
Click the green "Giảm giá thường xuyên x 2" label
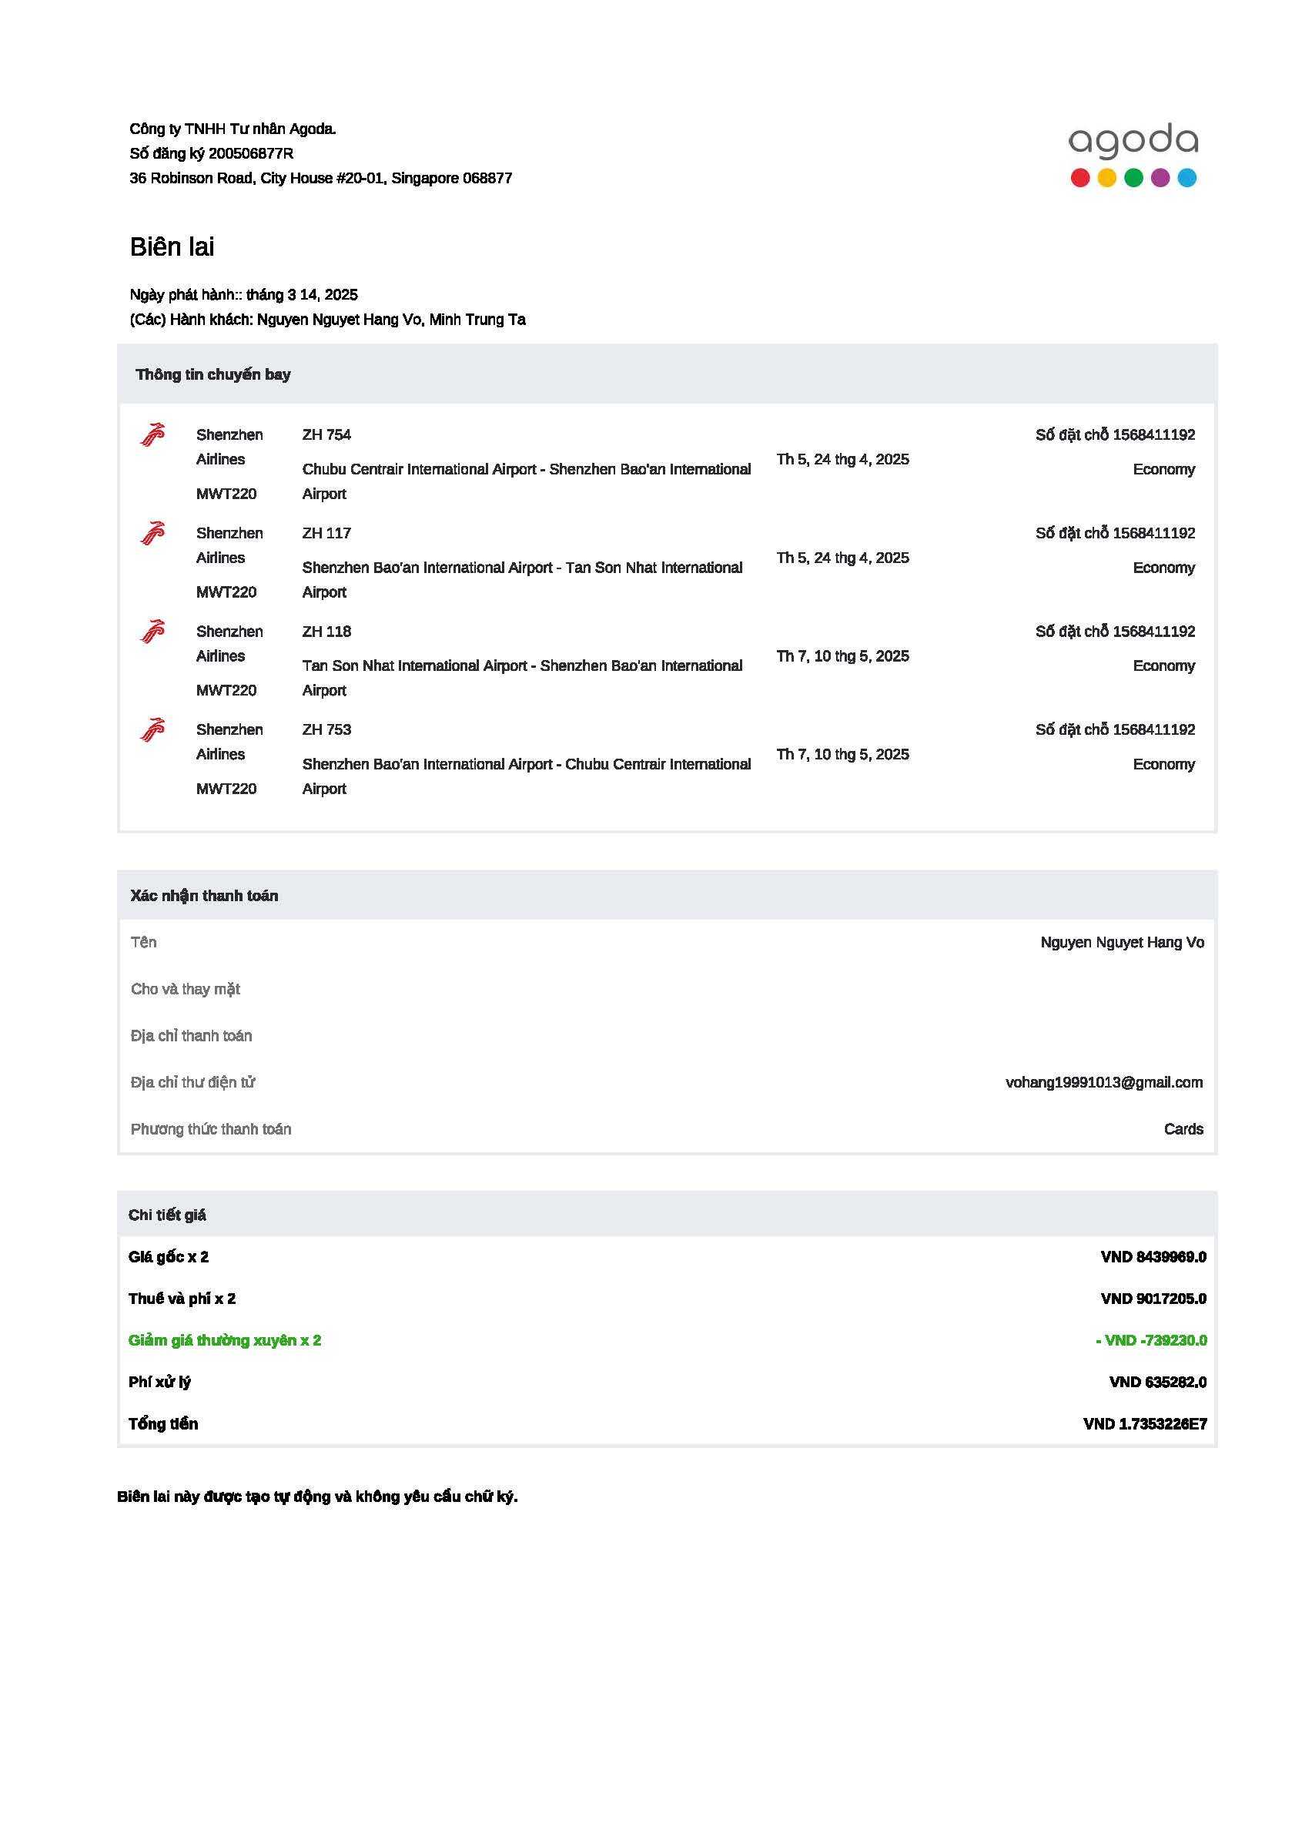pyautogui.click(x=225, y=1340)
